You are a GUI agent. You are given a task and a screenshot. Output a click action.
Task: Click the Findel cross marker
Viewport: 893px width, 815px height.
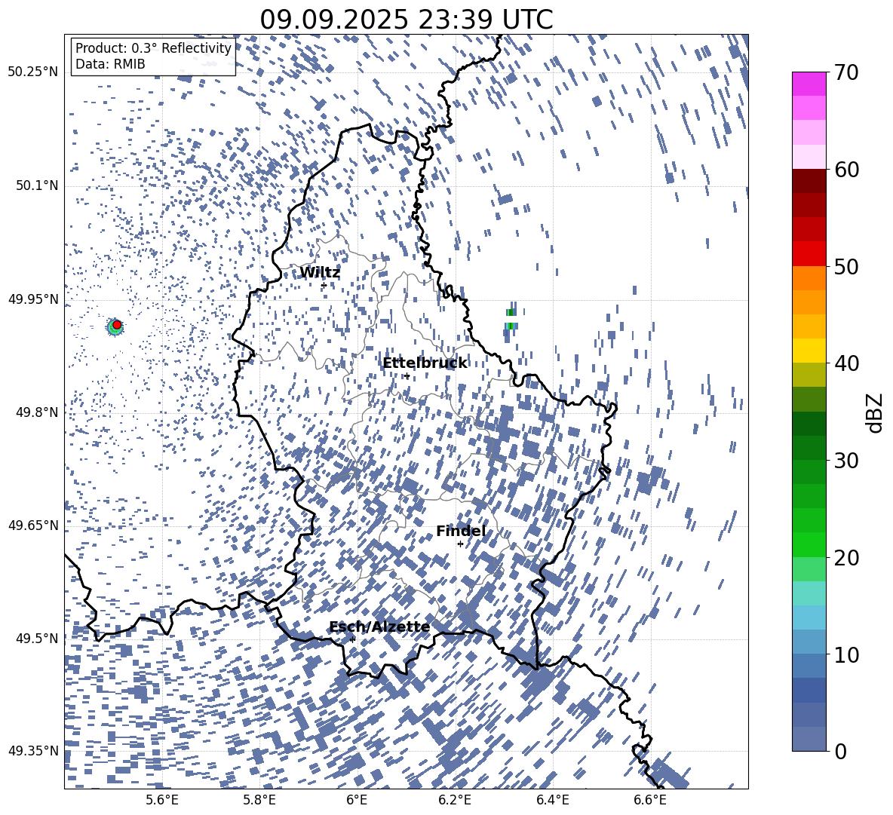(x=460, y=544)
